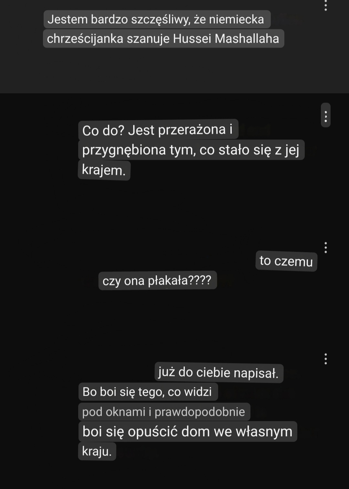The height and width of the screenshot is (489, 349).
Task: Tap the "czy ona płakała????" bubble
Action: click(157, 281)
